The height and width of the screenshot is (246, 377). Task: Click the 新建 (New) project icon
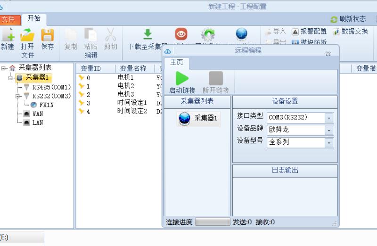tap(8, 35)
